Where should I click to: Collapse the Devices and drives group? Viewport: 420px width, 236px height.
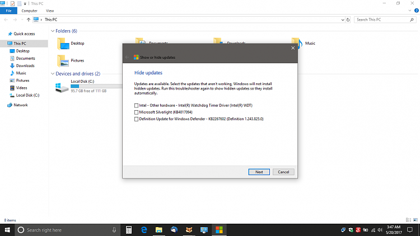[x=53, y=74]
